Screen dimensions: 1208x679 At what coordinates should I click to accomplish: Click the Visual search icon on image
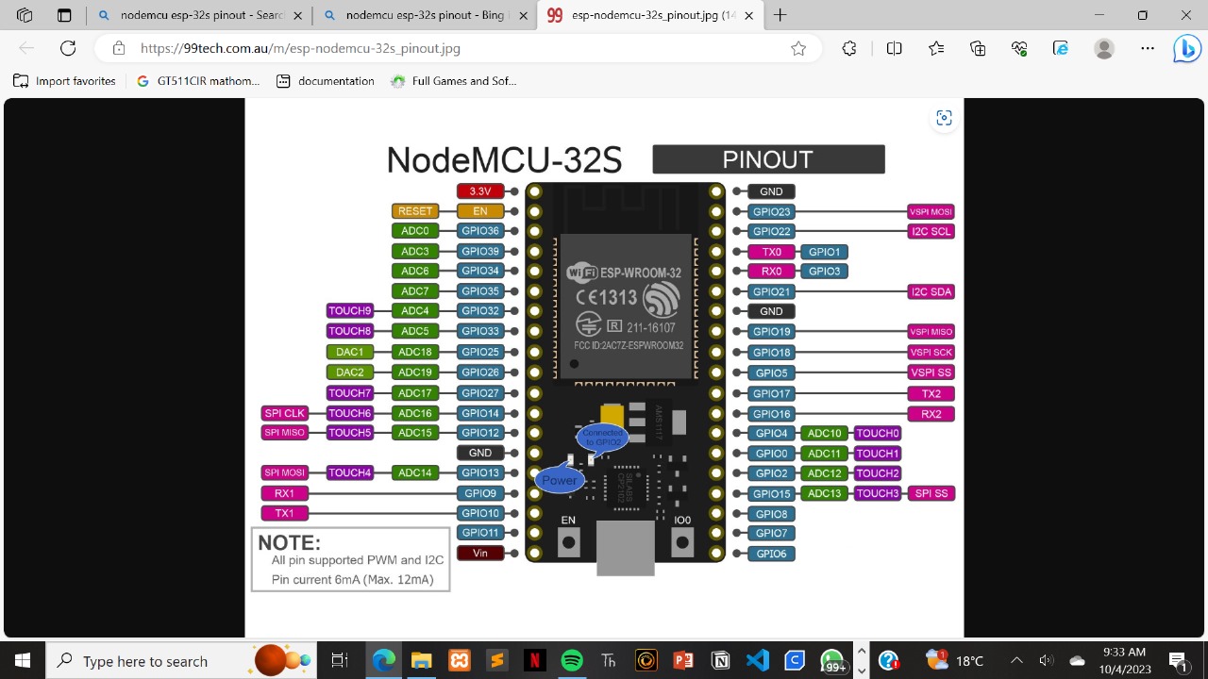pyautogui.click(x=944, y=118)
